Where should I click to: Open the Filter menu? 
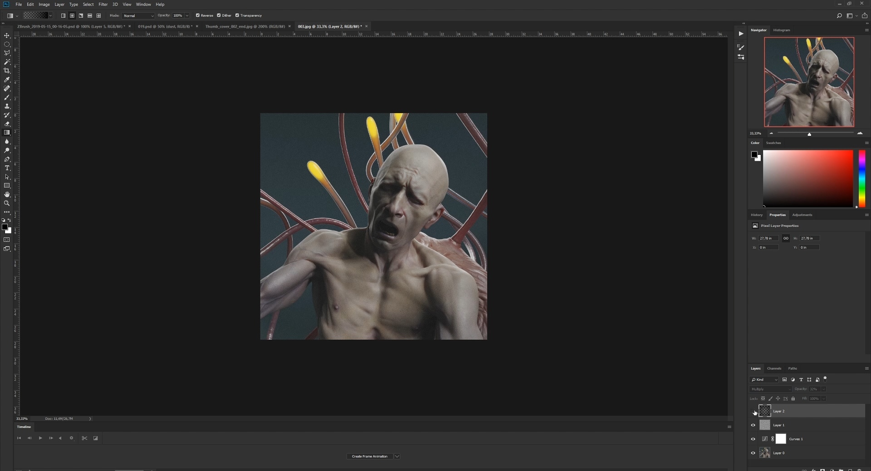point(103,5)
